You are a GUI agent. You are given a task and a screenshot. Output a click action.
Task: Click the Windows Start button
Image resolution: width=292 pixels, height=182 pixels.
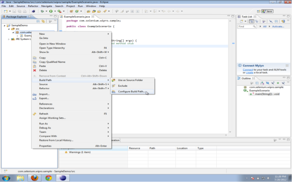point(6,178)
